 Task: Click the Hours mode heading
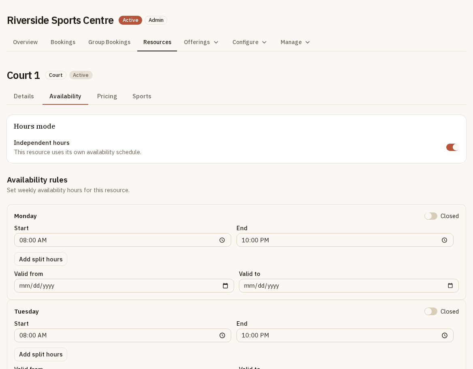coord(35,126)
